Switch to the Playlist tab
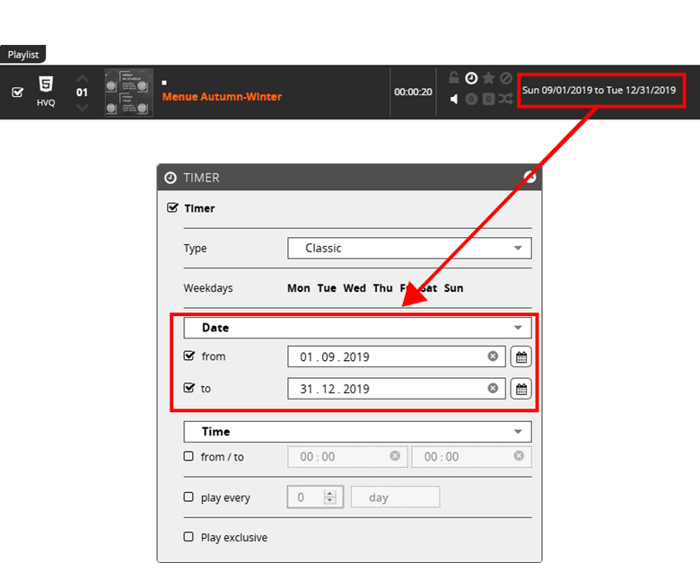 pyautogui.click(x=22, y=55)
